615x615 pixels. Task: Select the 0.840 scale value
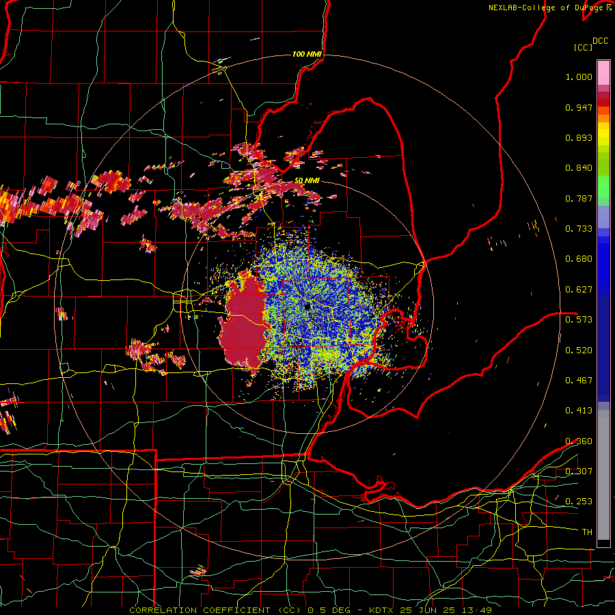coord(579,168)
